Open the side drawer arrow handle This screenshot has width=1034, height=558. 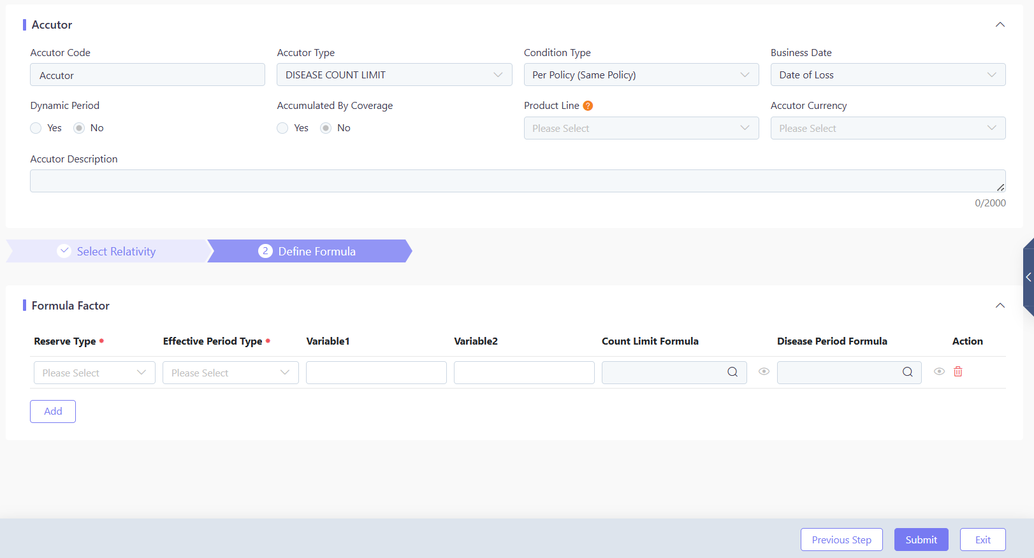tap(1028, 277)
